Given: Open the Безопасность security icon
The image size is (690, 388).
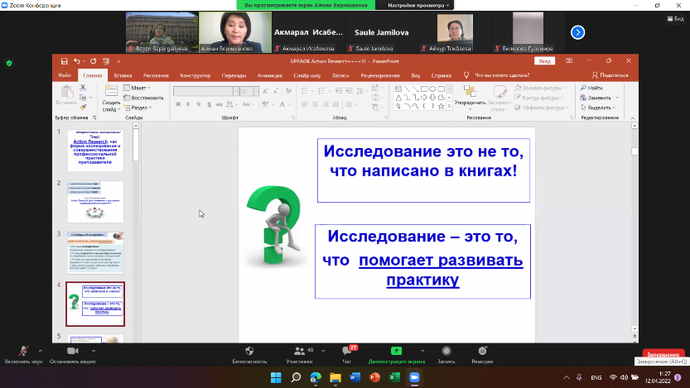Looking at the screenshot, I should tap(249, 352).
